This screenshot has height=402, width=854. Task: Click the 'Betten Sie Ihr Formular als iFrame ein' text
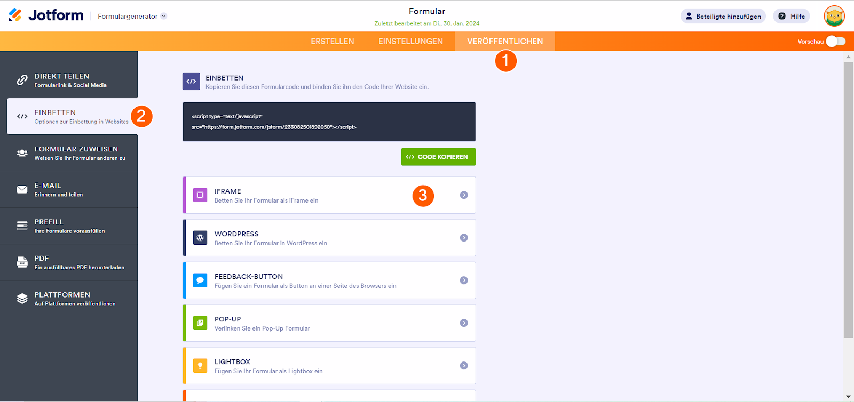[266, 200]
